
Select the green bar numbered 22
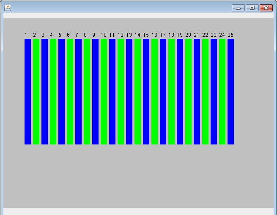pos(205,91)
